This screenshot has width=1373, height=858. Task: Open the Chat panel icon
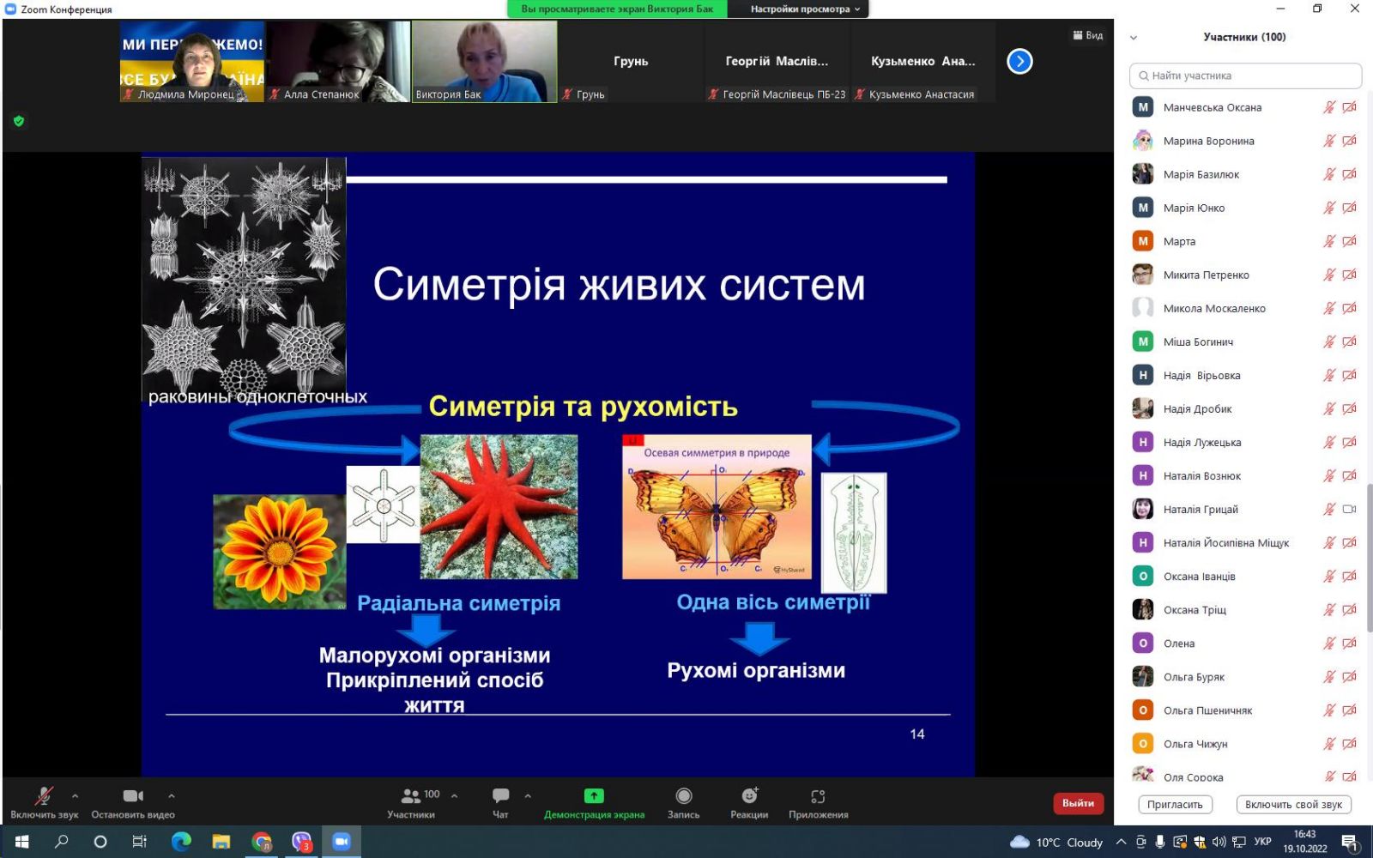coord(501,796)
